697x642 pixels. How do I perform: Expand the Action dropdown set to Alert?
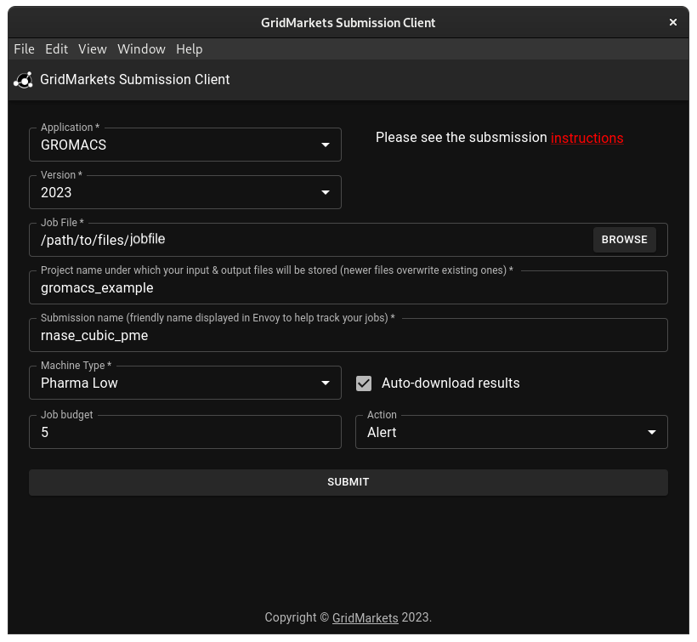click(511, 433)
